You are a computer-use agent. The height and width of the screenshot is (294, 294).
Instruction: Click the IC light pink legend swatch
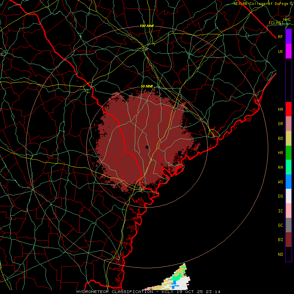pyautogui.click(x=288, y=211)
